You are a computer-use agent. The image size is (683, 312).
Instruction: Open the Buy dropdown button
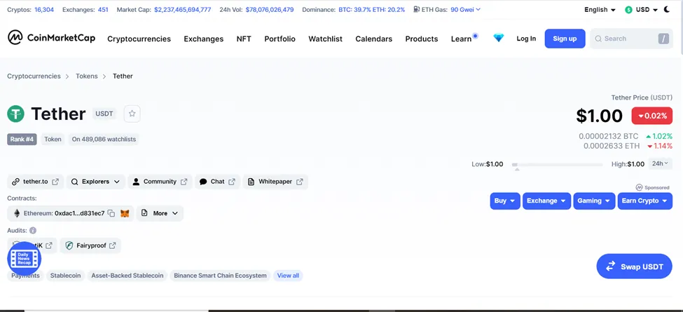point(505,201)
